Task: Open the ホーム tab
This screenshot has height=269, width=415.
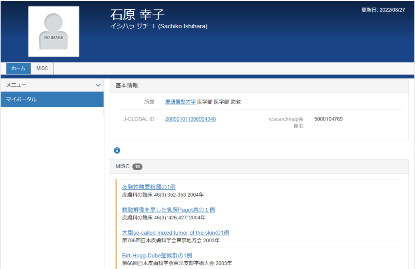Action: coord(18,68)
